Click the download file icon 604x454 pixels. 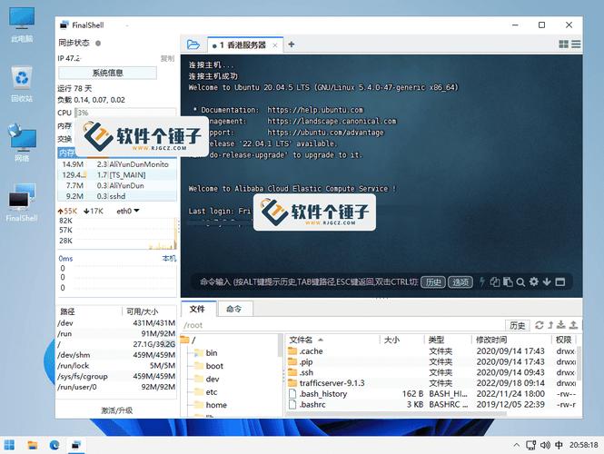(x=561, y=325)
